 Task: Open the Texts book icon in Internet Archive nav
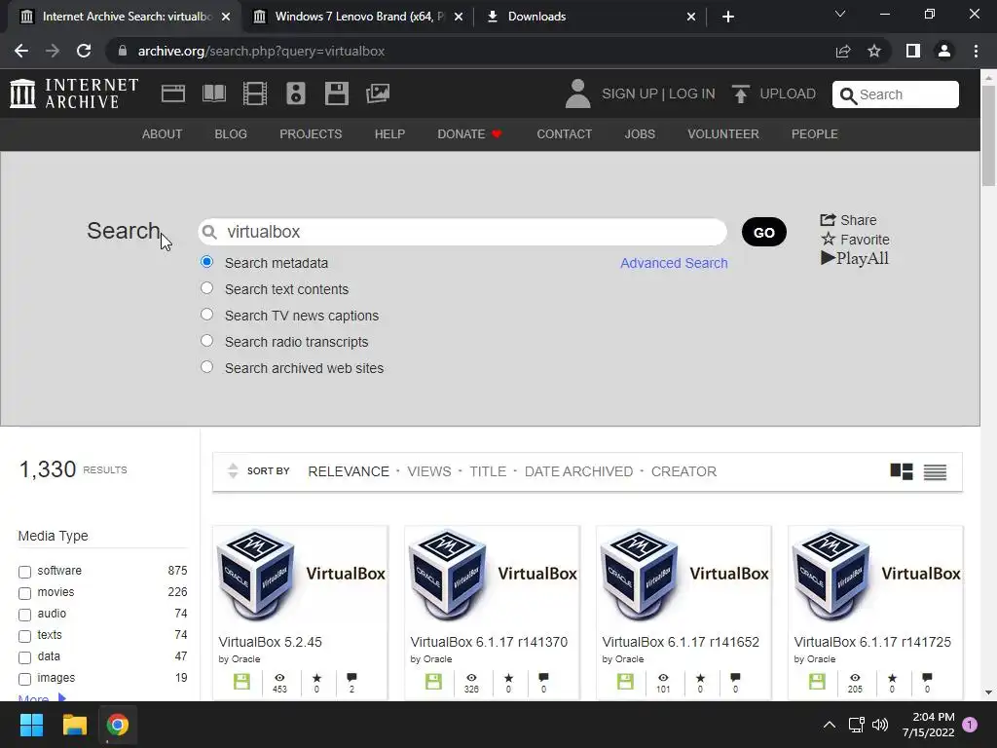point(213,93)
